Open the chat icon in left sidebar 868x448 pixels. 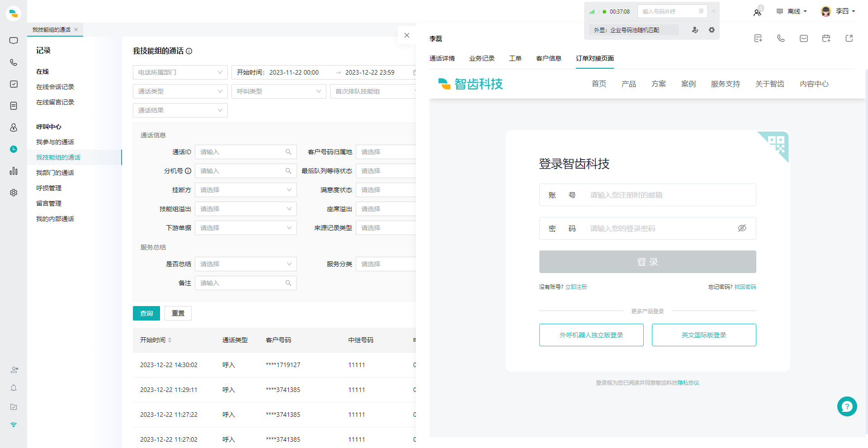pos(14,41)
